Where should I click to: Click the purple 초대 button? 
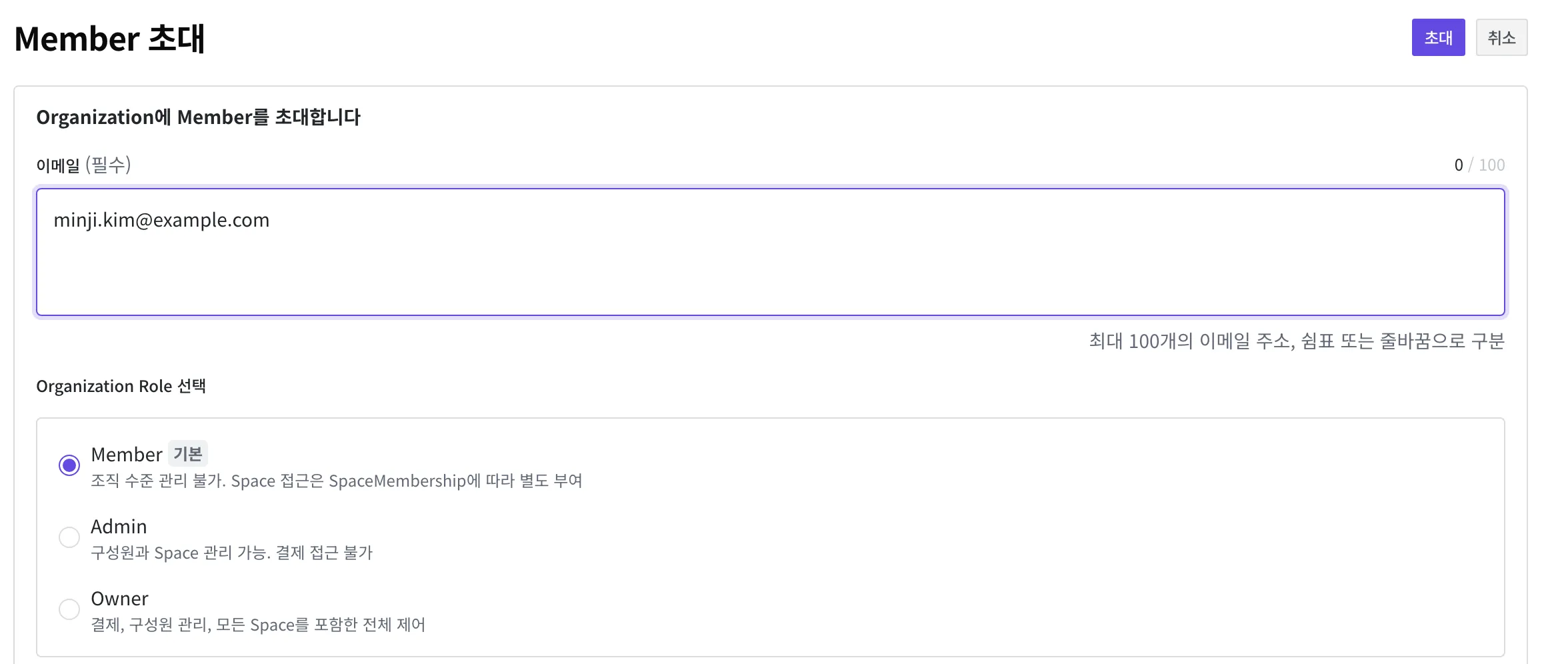[x=1438, y=37]
